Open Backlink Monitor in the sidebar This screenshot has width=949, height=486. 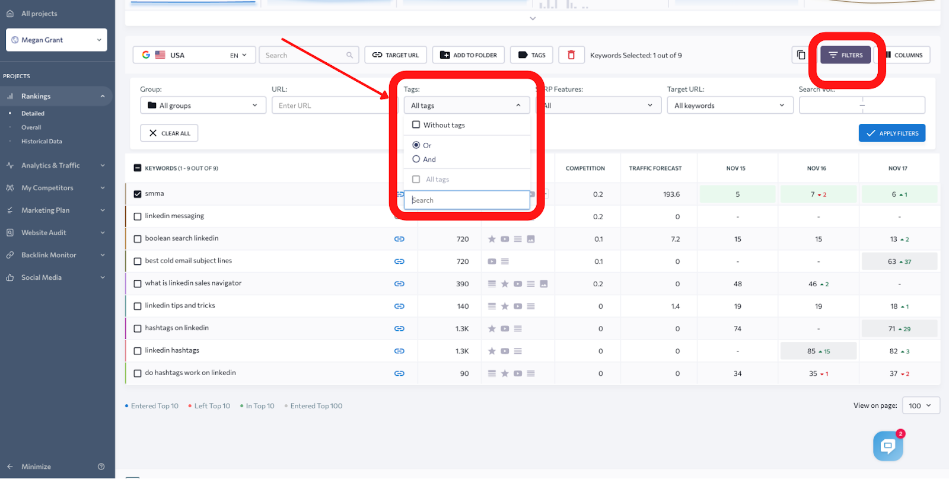point(56,255)
